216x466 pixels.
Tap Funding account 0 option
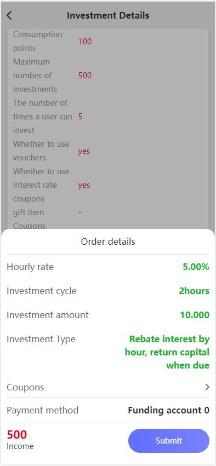click(169, 411)
